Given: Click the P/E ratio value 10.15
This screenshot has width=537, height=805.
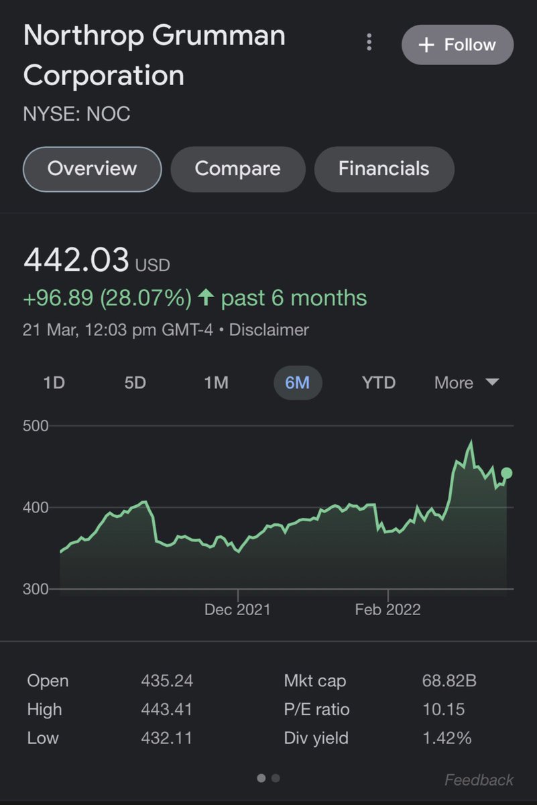Looking at the screenshot, I should 444,710.
